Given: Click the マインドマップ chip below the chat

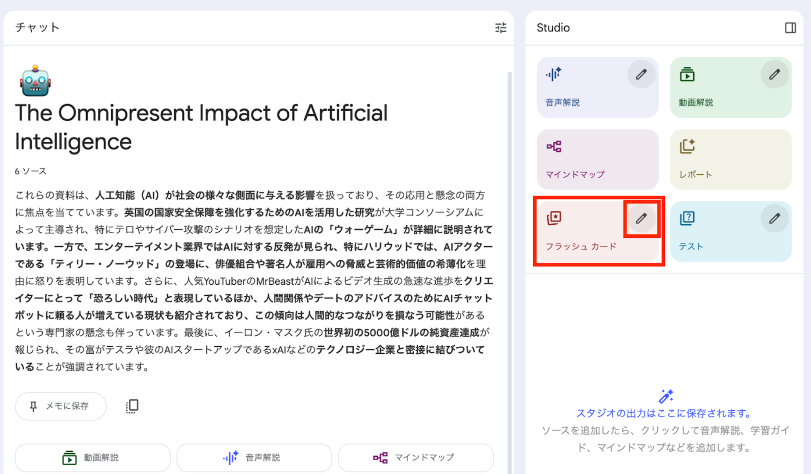Looking at the screenshot, I should tap(415, 457).
